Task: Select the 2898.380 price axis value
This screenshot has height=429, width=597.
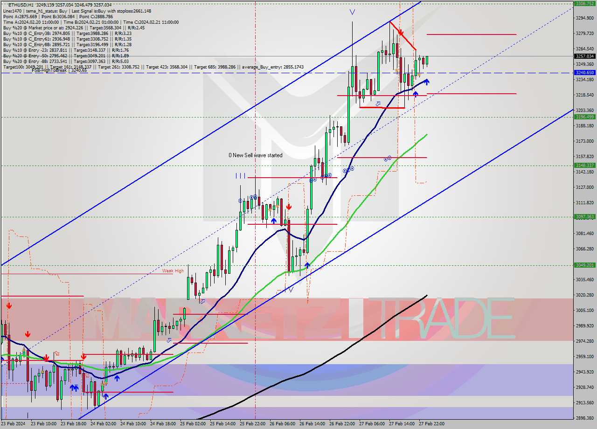Action: pyautogui.click(x=585, y=418)
